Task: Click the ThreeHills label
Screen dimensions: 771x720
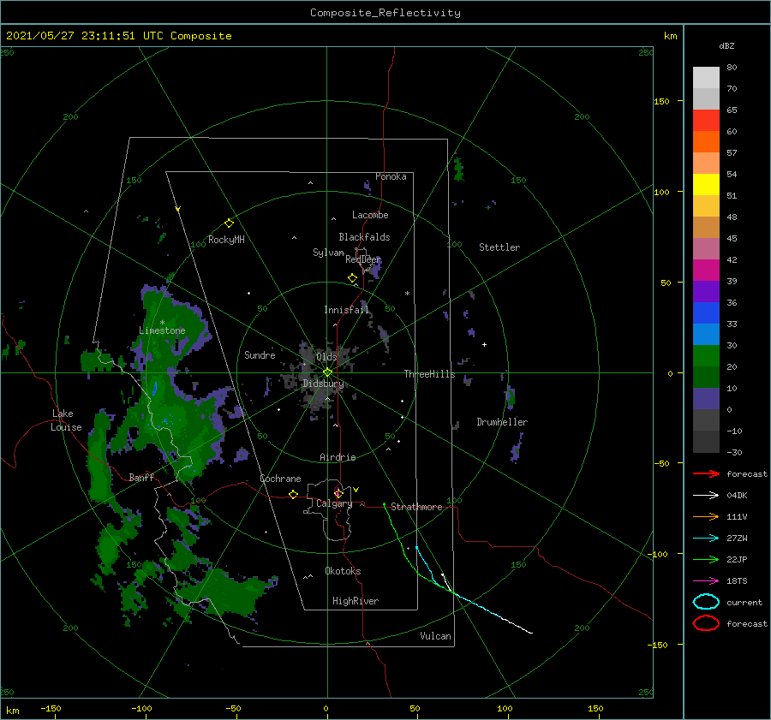Action: (430, 374)
